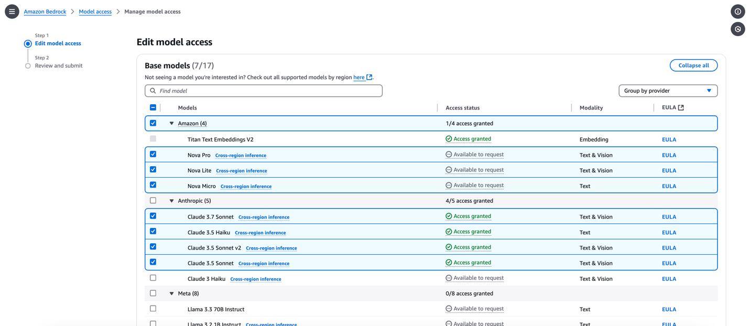
Task: Go to Model access breadcrumb
Action: (x=95, y=12)
